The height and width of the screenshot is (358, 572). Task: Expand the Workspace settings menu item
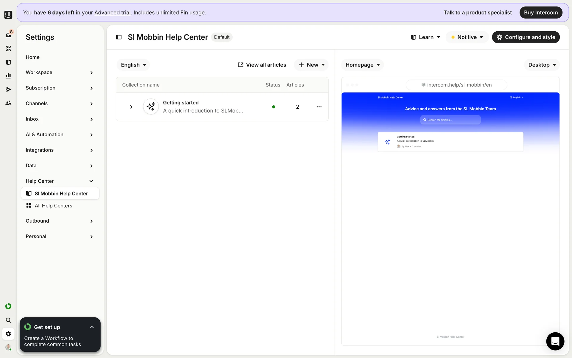coord(60,72)
